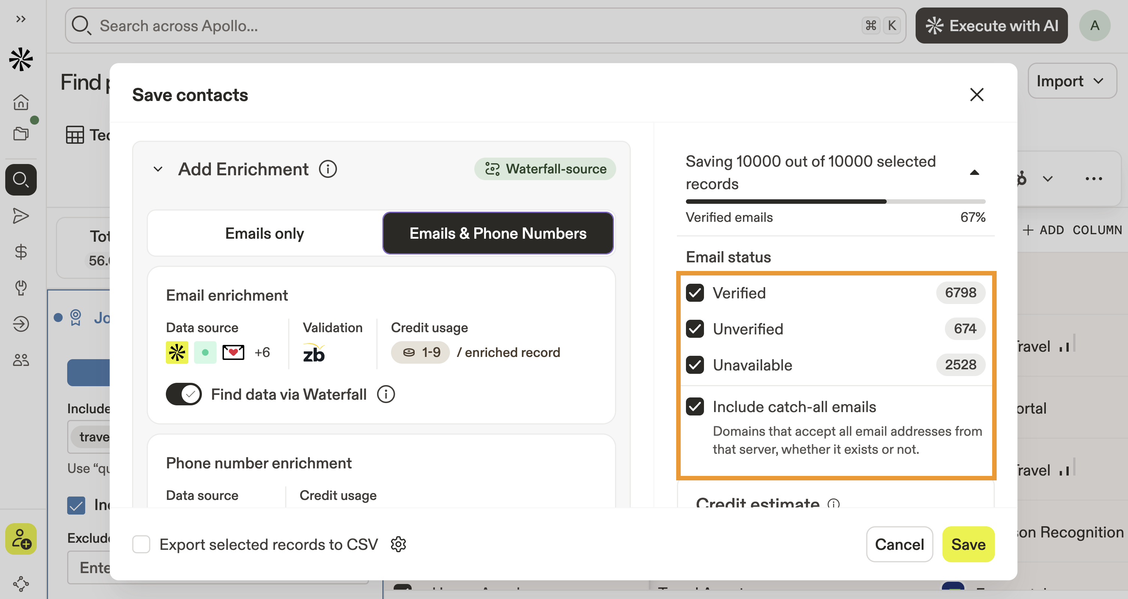This screenshot has width=1128, height=599.
Task: Click info icon next to Find data via Waterfall
Action: click(x=386, y=394)
